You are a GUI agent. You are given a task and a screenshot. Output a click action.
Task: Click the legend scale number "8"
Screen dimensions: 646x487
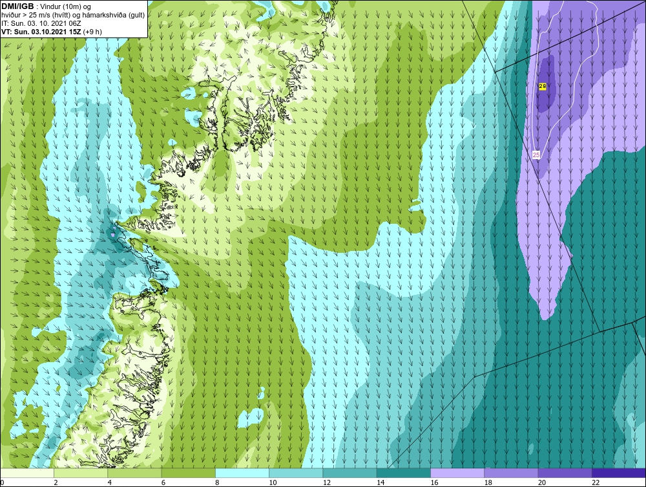click(x=217, y=483)
